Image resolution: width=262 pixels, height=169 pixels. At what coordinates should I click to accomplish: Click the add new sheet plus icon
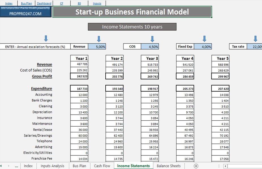[196, 166]
